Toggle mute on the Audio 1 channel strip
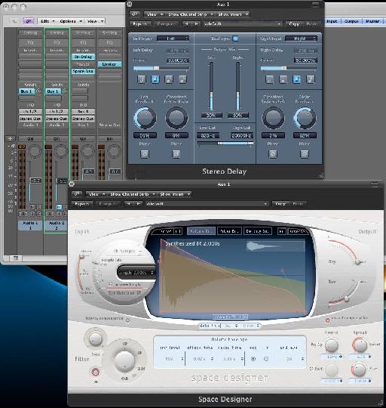Image resolution: width=386 pixels, height=408 pixels. [x=32, y=207]
